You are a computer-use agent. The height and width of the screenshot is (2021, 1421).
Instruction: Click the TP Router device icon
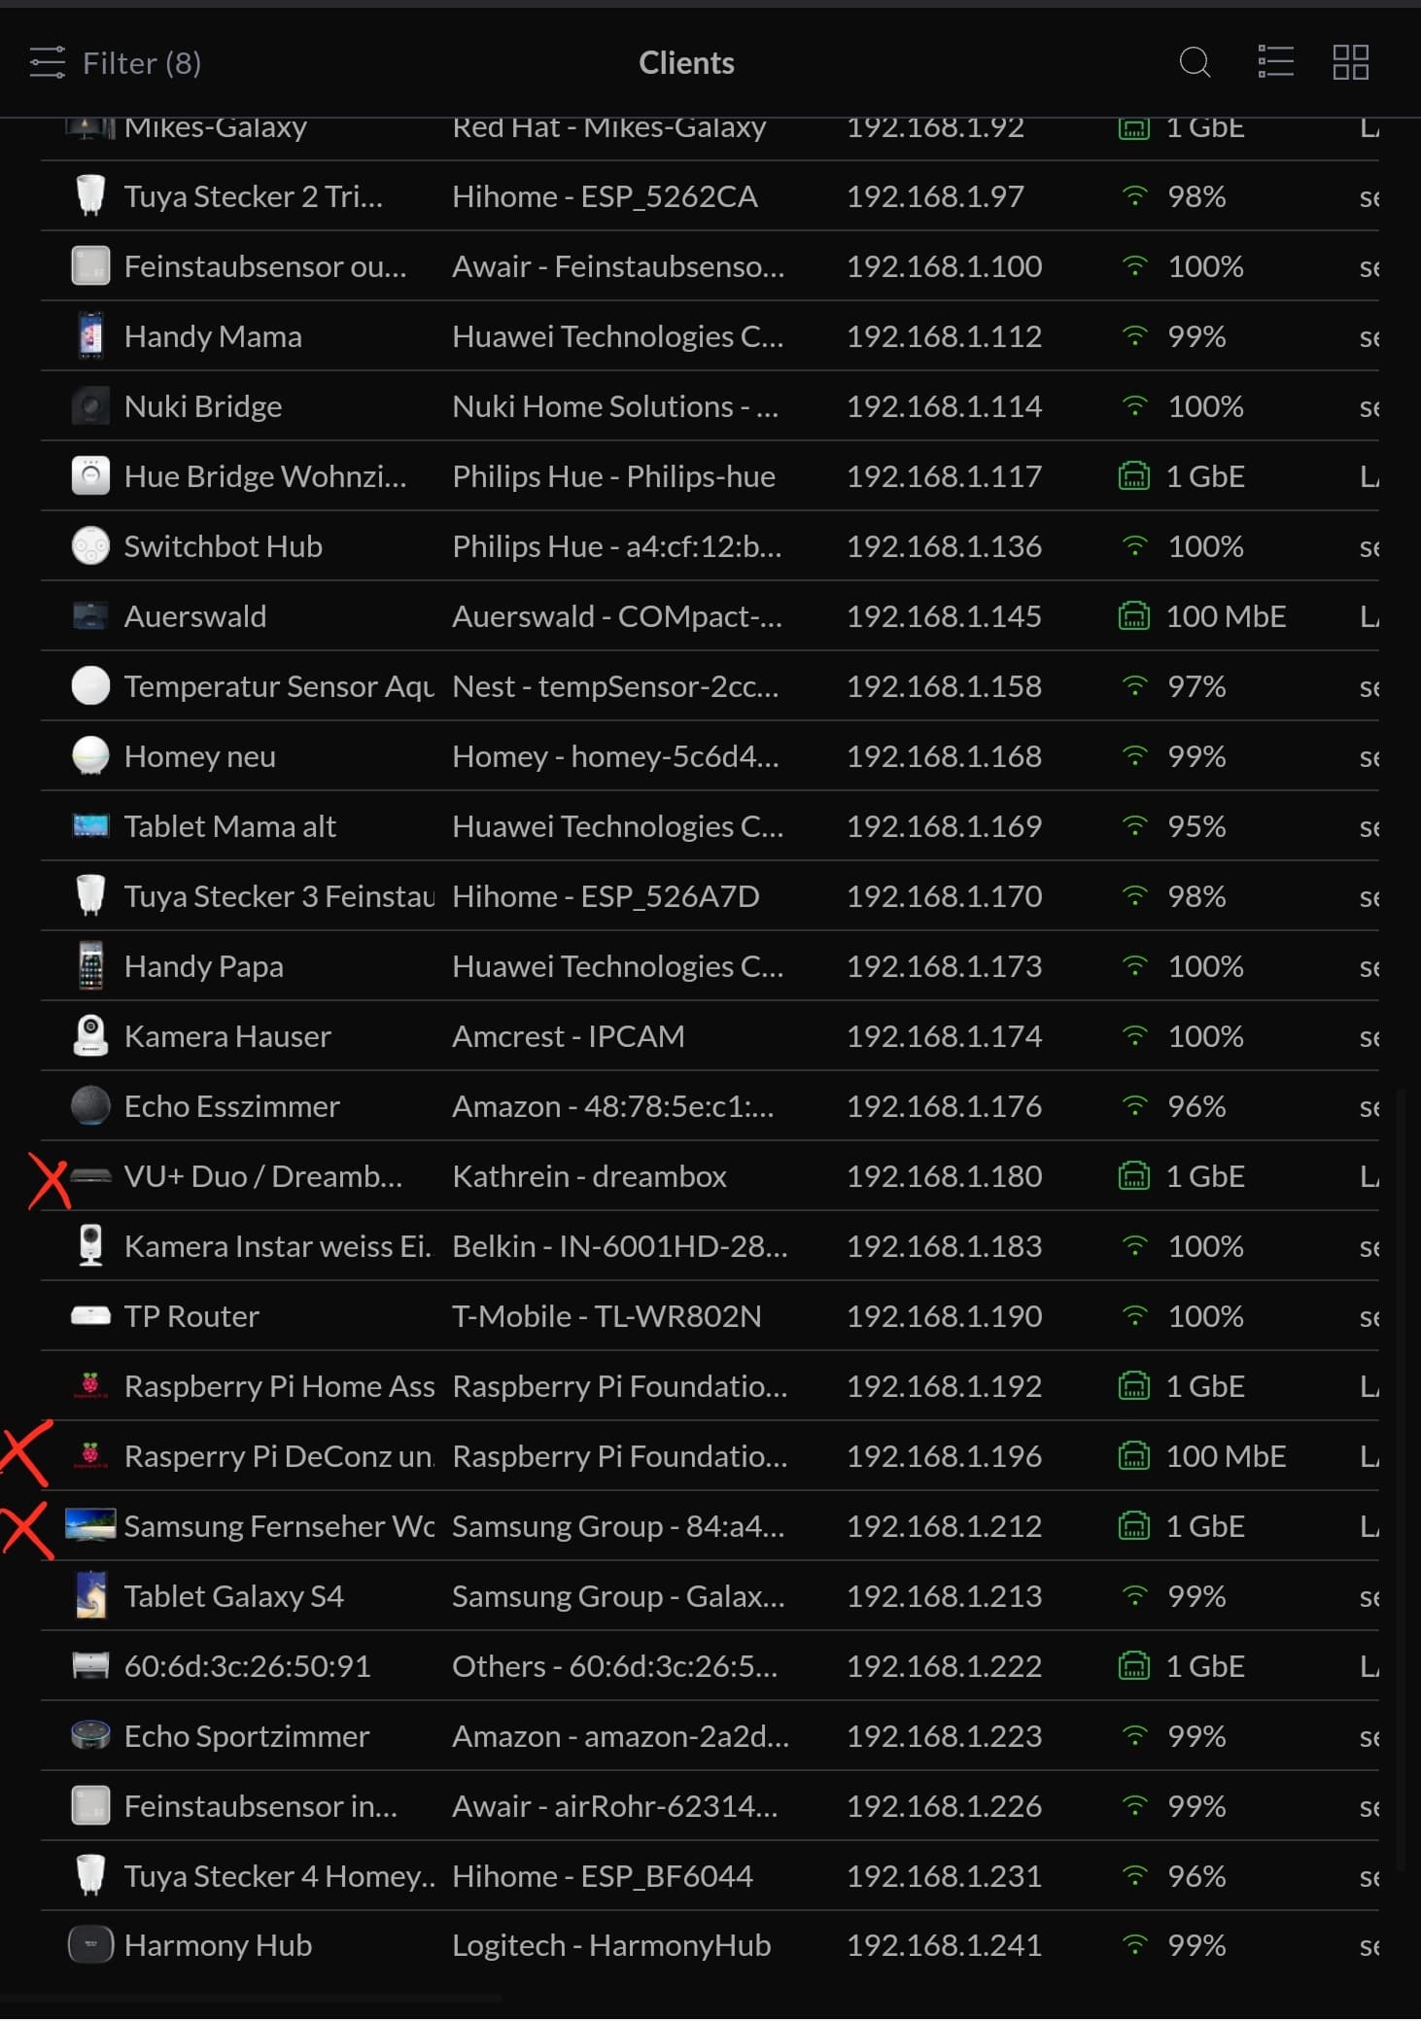pos(90,1316)
